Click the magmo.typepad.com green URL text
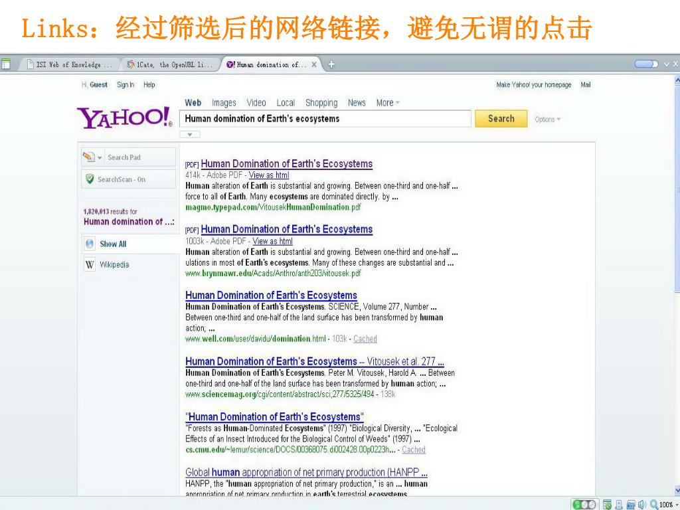This screenshot has width=680, height=510. (273, 207)
